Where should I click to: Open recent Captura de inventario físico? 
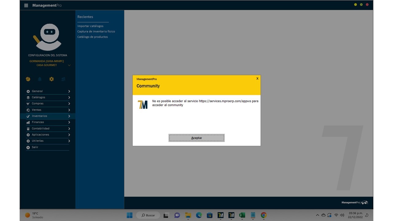point(96,31)
